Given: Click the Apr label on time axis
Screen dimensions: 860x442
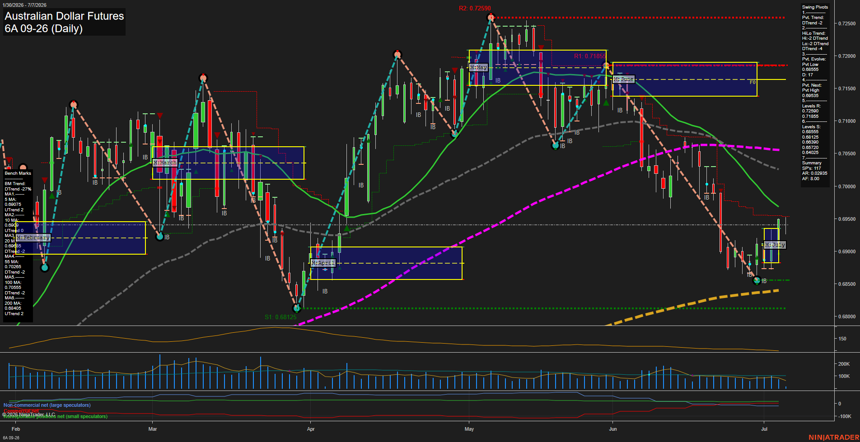Looking at the screenshot, I should pyautogui.click(x=311, y=429).
